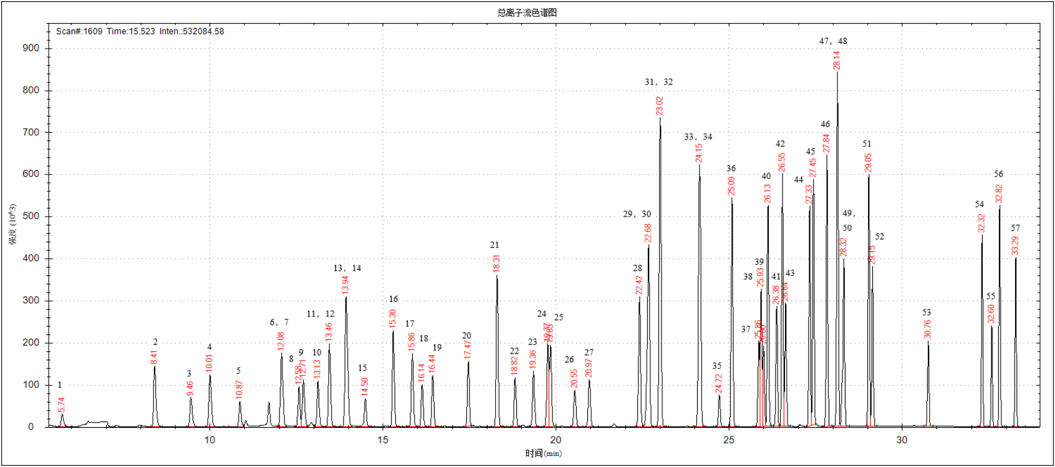Select the red 25.09 label of peak 36
The width and height of the screenshot is (1055, 467).
tap(731, 186)
